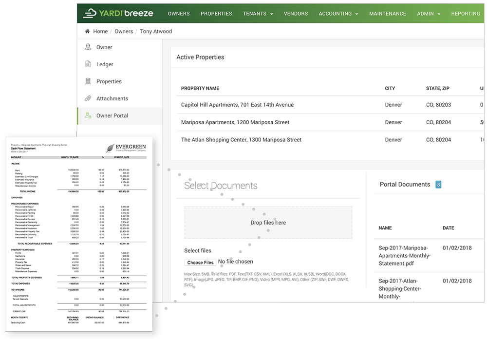Select the Owner Portal person icon
This screenshot has width=487, height=341.
(x=89, y=115)
